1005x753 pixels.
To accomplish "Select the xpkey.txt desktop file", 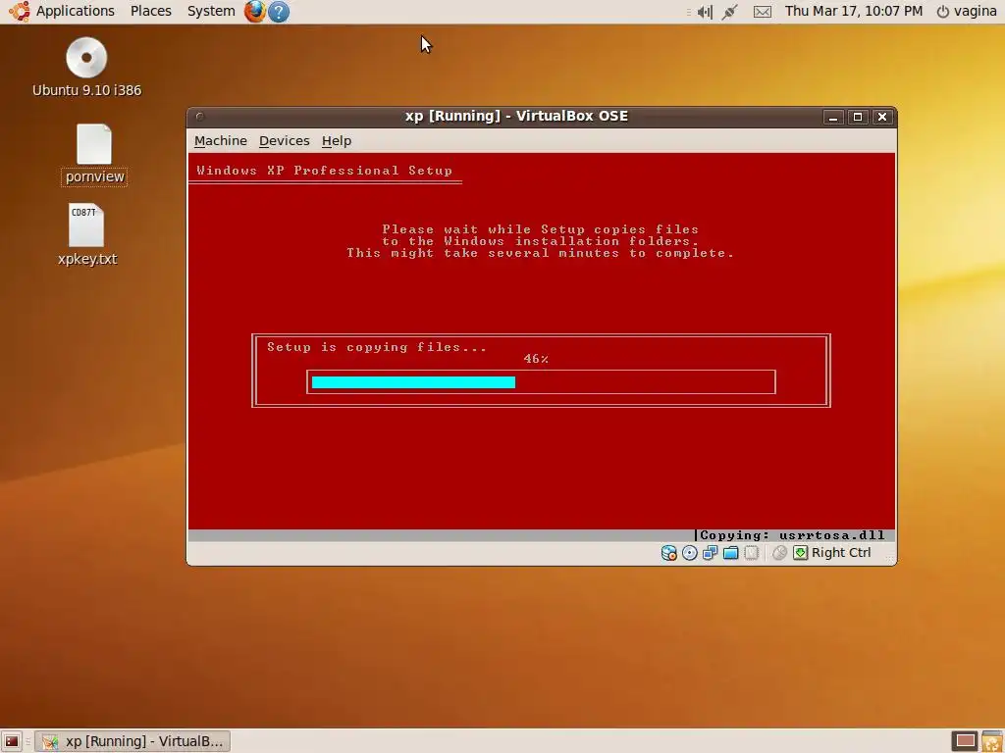I will 87,234.
